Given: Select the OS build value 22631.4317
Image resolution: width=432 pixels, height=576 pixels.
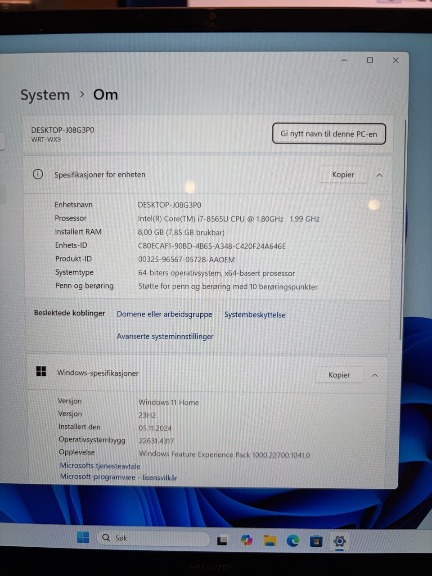Looking at the screenshot, I should [x=156, y=441].
